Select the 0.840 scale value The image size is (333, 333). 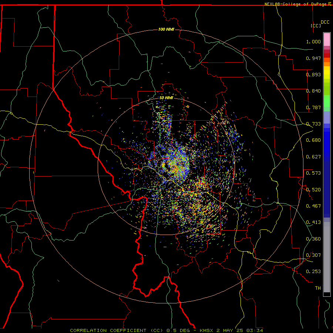[313, 91]
